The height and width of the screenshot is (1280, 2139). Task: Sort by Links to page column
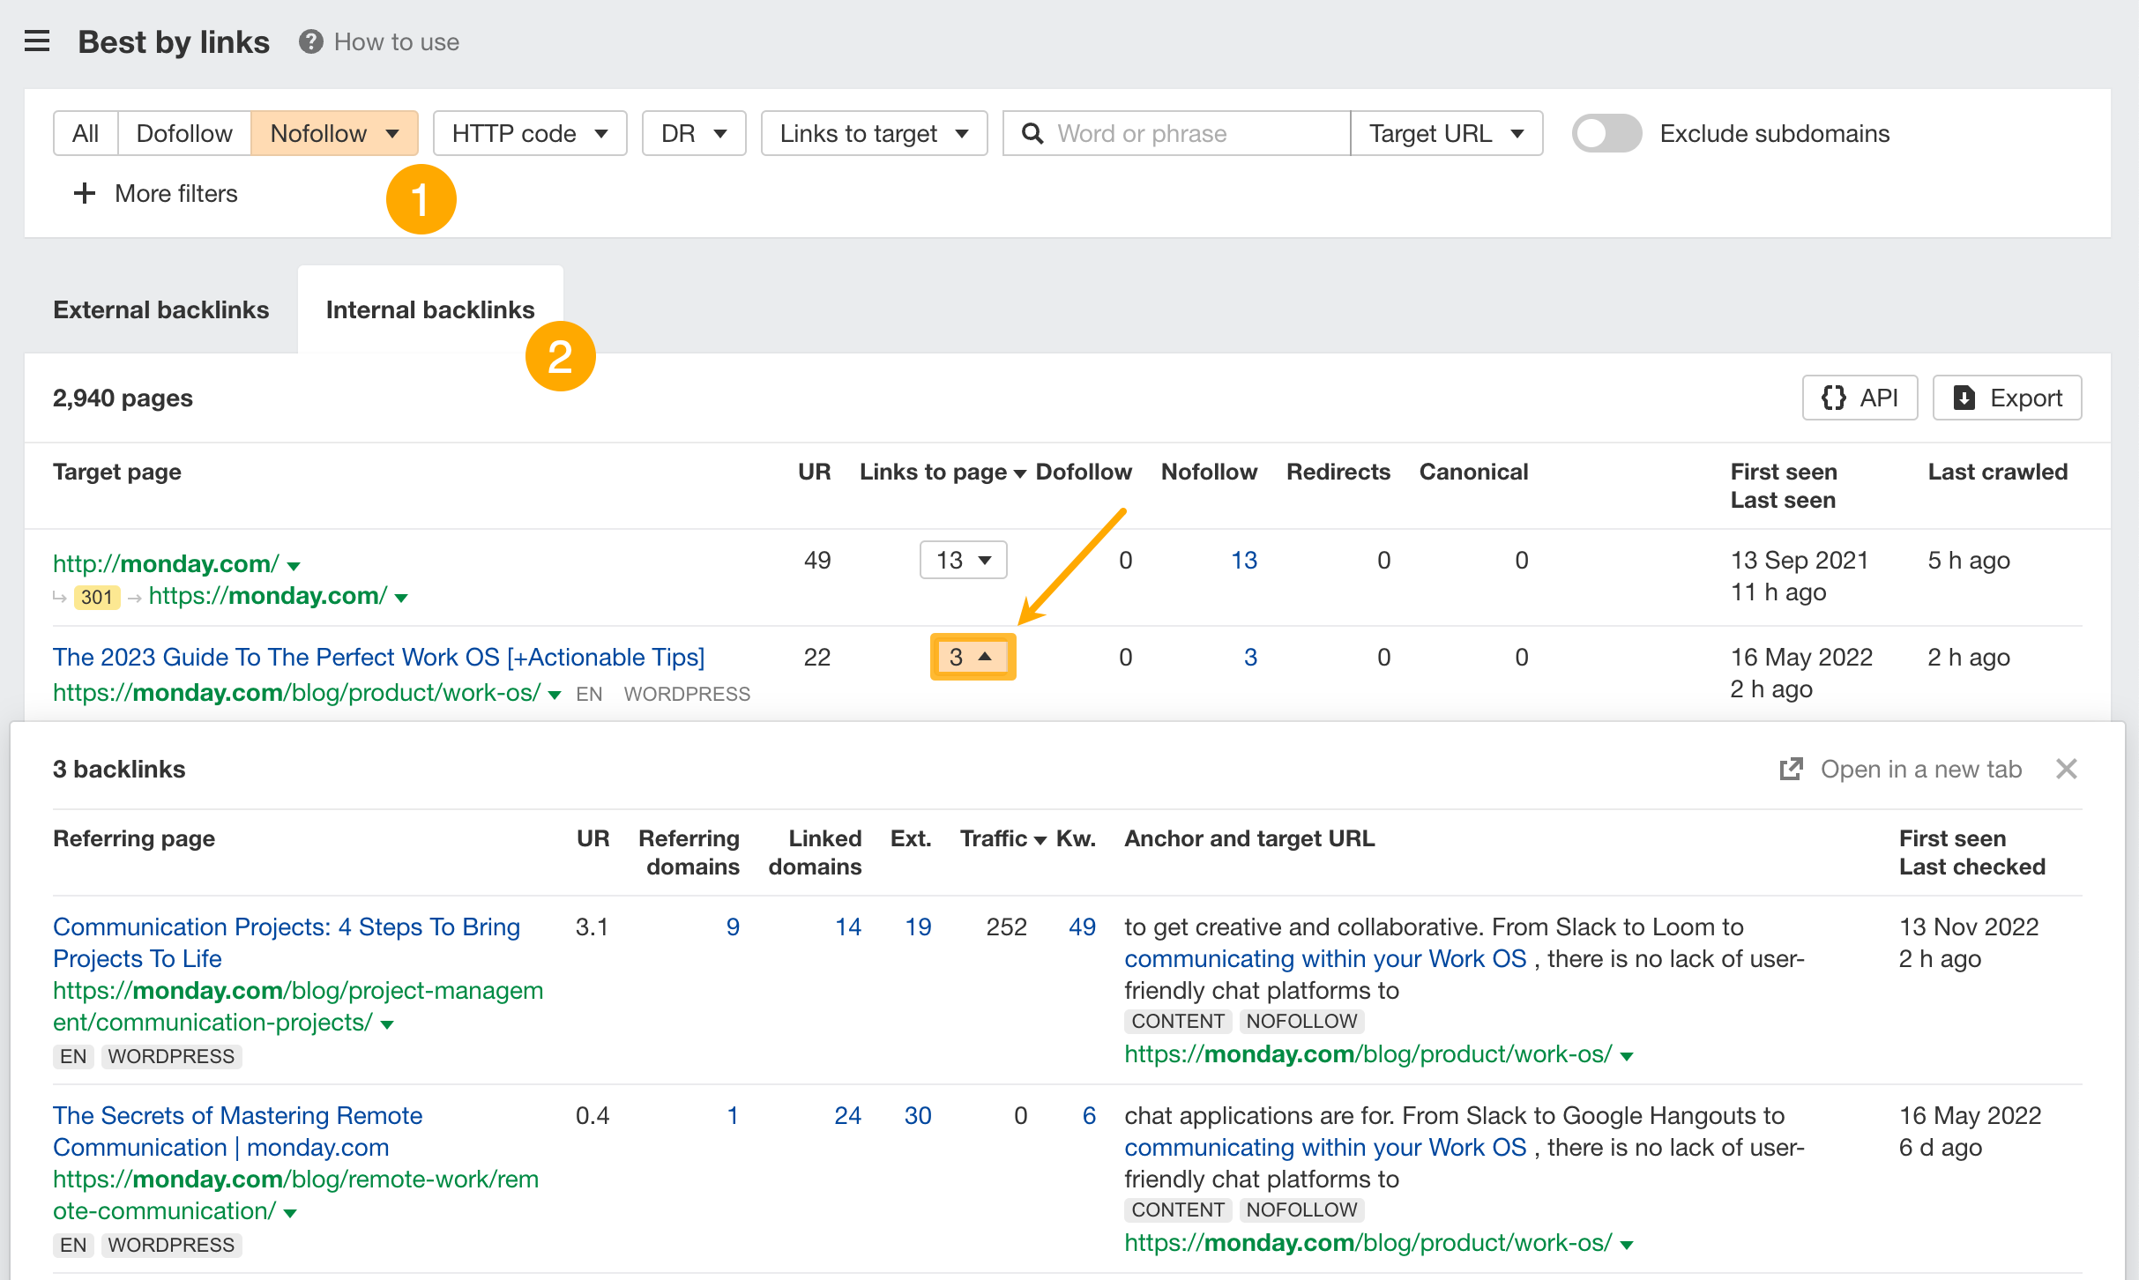942,472
